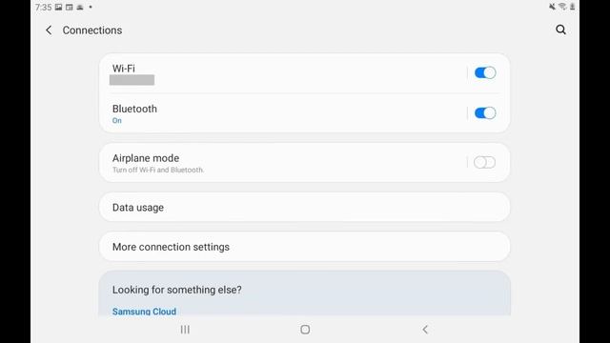The height and width of the screenshot is (343, 610).
Task: Tap the status bar clock showing 7:35
Action: [x=43, y=7]
